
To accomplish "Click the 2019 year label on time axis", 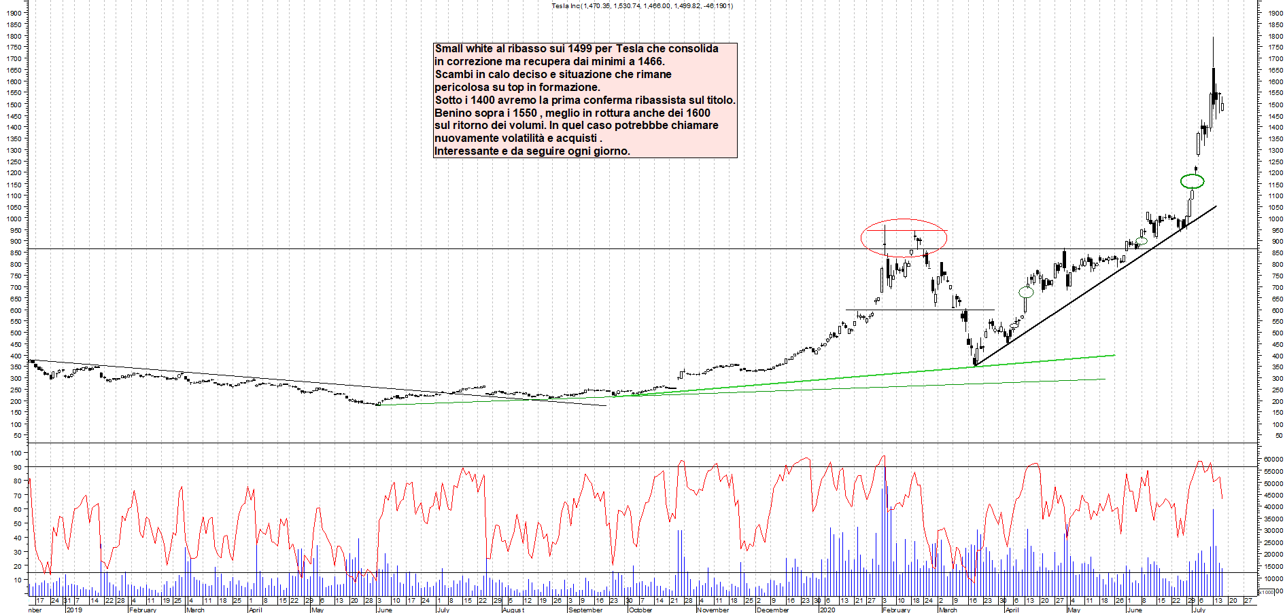I will click(x=73, y=610).
